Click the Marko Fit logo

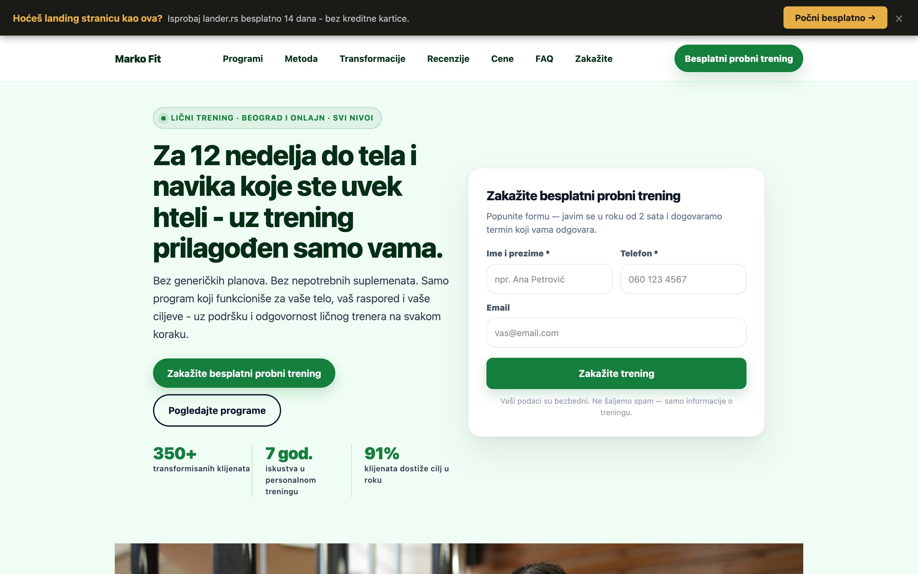138,58
